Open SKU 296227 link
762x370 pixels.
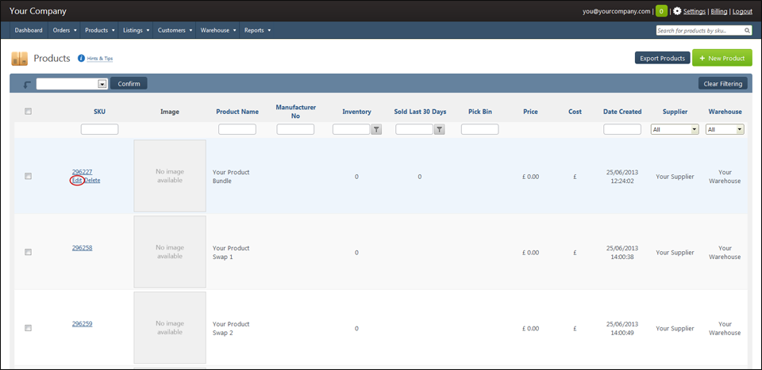pyautogui.click(x=82, y=172)
